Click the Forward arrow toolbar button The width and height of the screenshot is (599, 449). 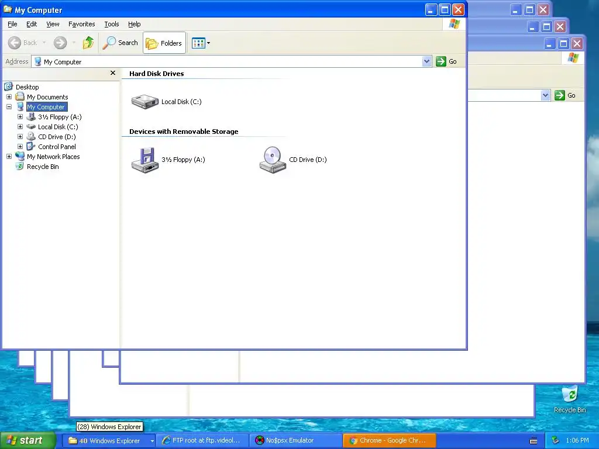pyautogui.click(x=60, y=43)
